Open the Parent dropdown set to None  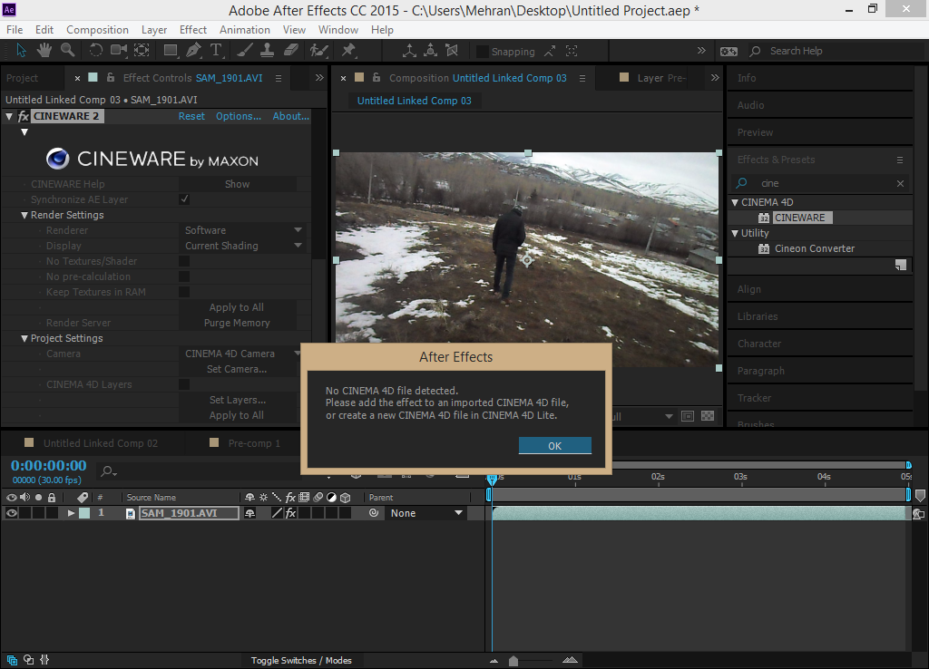click(x=426, y=513)
